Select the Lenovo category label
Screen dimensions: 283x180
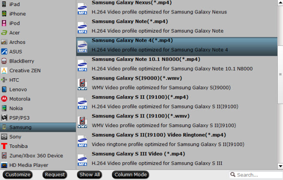18,90
